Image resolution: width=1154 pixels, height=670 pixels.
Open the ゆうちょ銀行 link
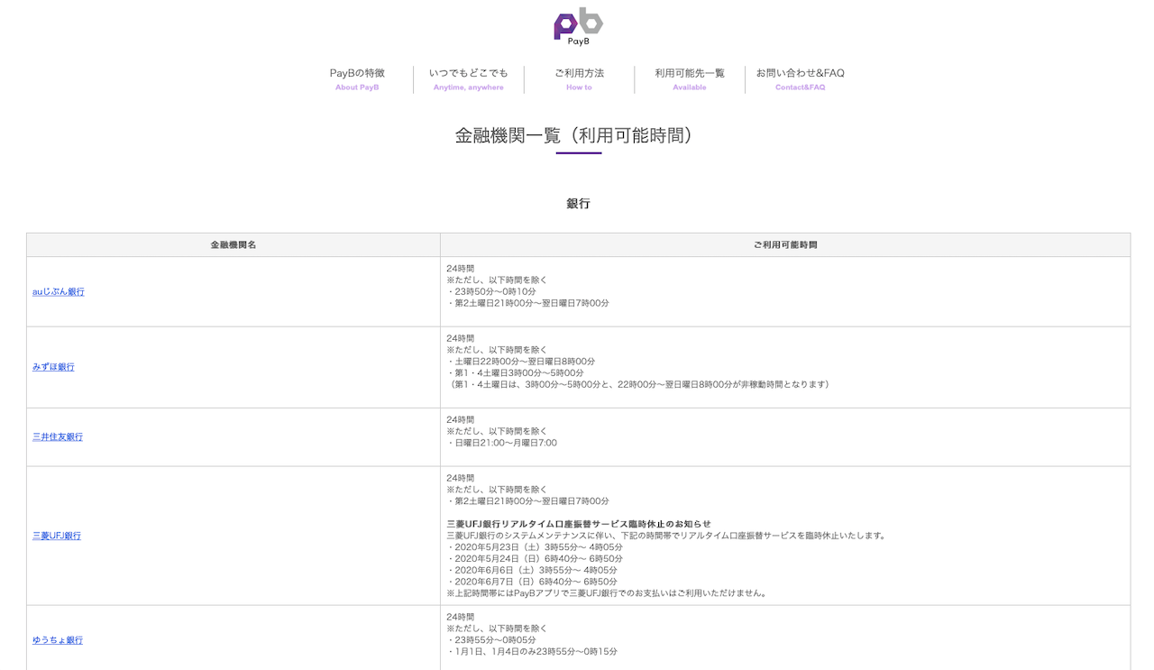[58, 640]
